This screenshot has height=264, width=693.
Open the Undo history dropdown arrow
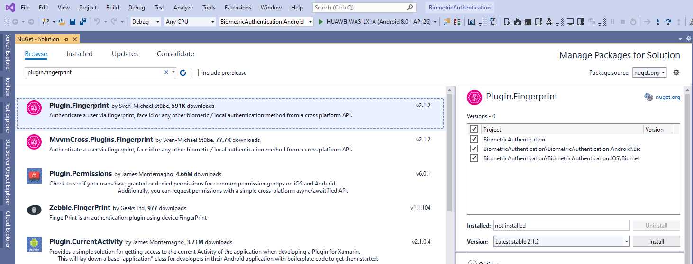(105, 22)
